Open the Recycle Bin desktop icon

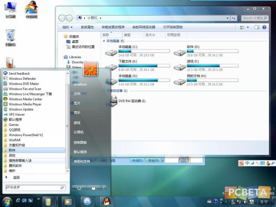10,38
